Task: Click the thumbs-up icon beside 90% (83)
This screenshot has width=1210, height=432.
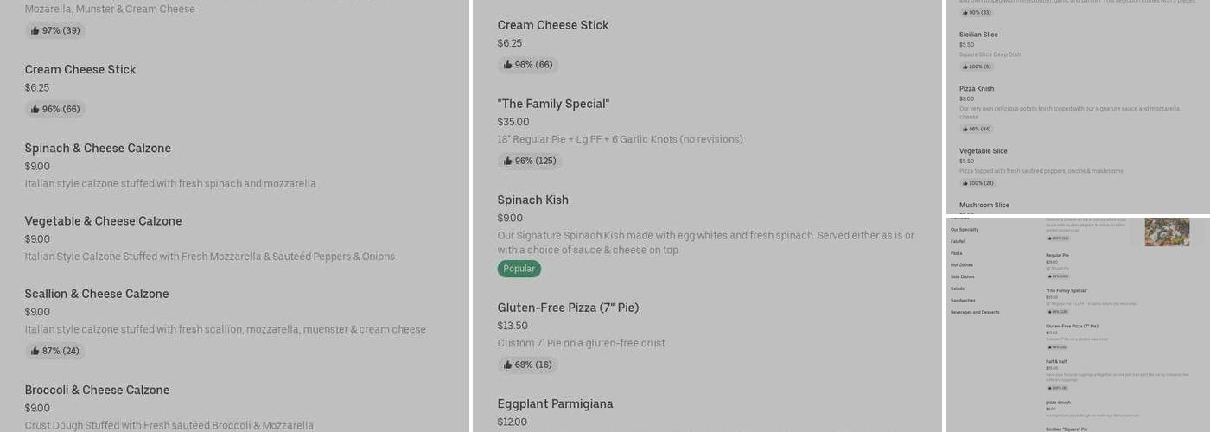Action: point(965,13)
